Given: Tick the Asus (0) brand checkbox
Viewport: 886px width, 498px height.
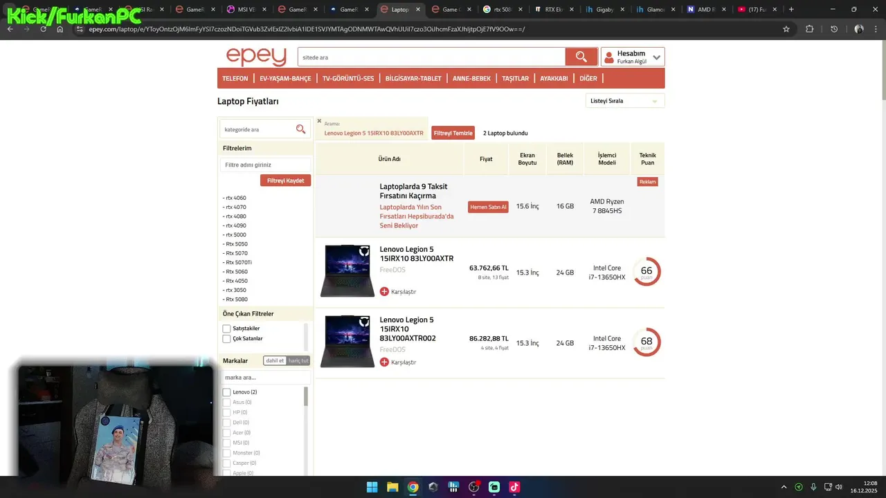Looking at the screenshot, I should (226, 402).
